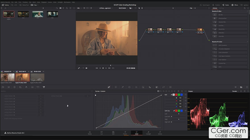Open the Playback menu
The height and width of the screenshot is (140, 250).
pyautogui.click(x=44, y=2)
